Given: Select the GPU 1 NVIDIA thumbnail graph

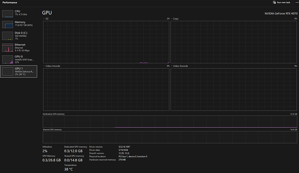Looking at the screenshot, I should (x=8, y=72).
